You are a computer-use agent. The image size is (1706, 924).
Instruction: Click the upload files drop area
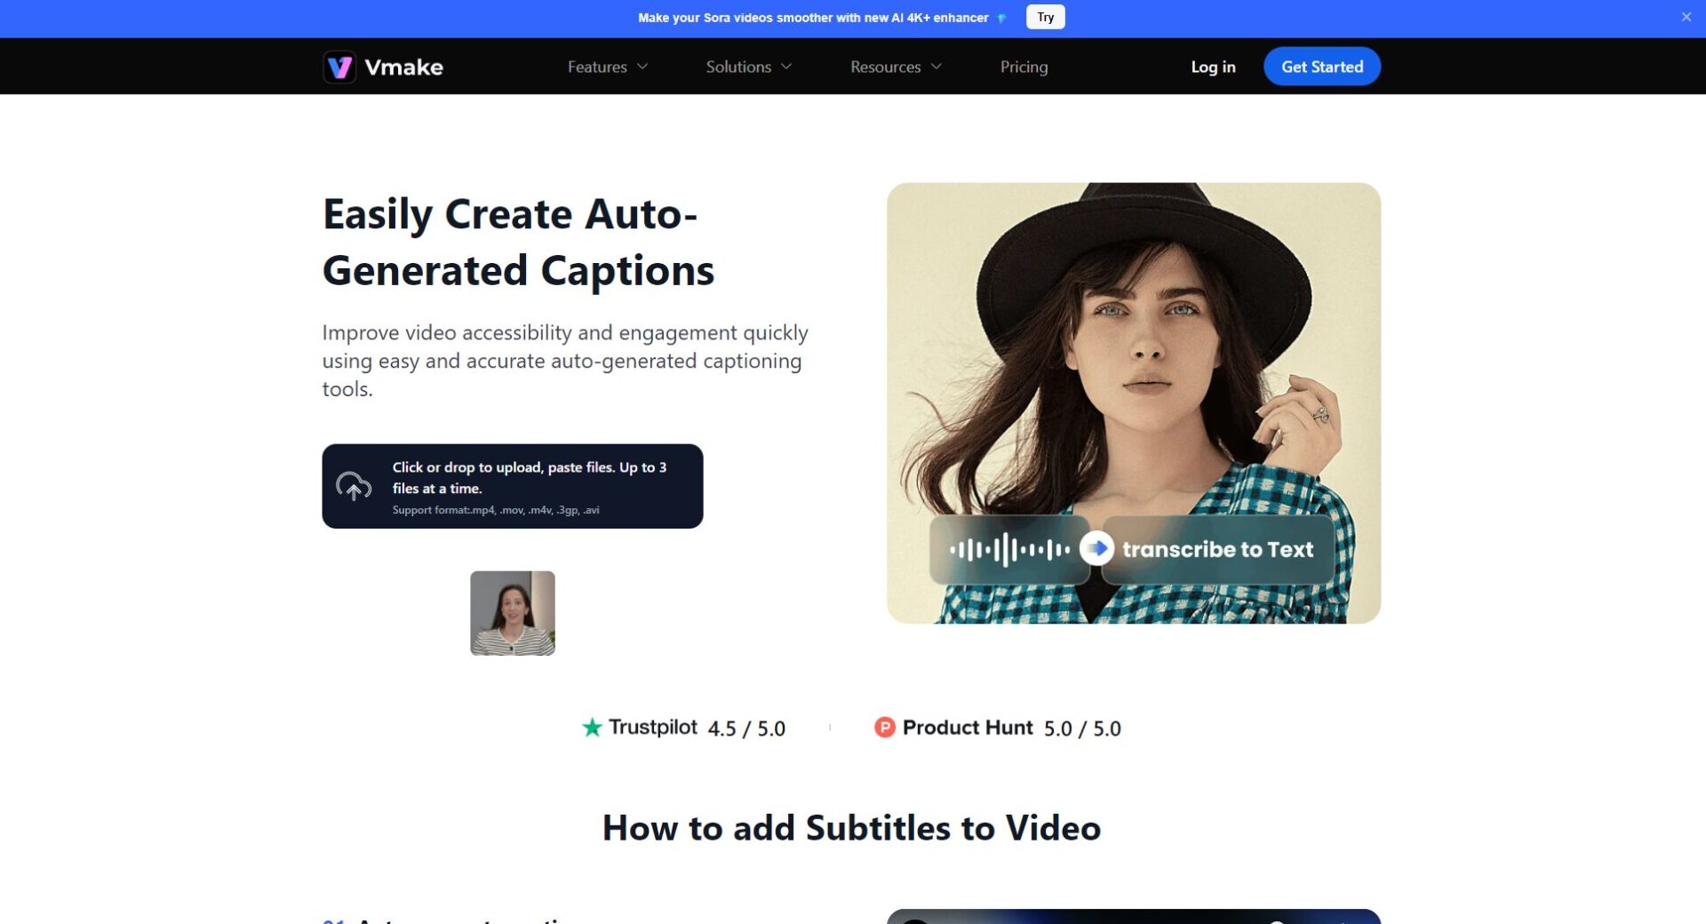(512, 486)
